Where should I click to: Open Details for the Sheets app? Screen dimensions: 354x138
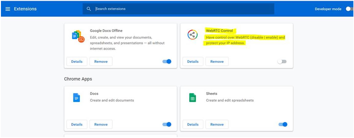[193, 124]
